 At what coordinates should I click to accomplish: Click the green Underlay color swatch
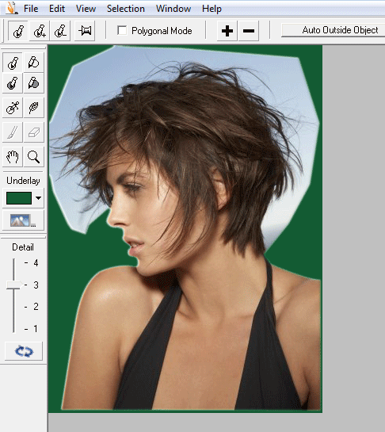(19, 198)
